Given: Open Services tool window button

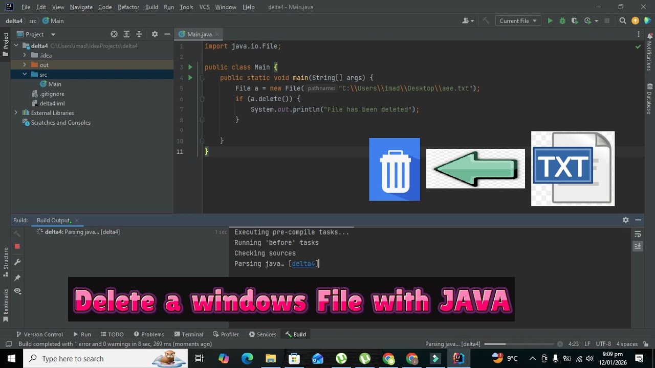Looking at the screenshot, I should click(263, 334).
